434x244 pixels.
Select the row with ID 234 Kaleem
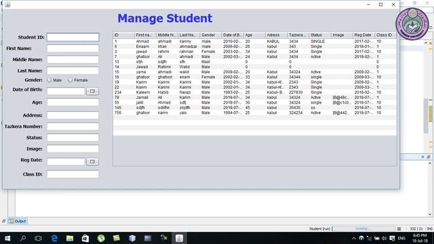[255, 92]
